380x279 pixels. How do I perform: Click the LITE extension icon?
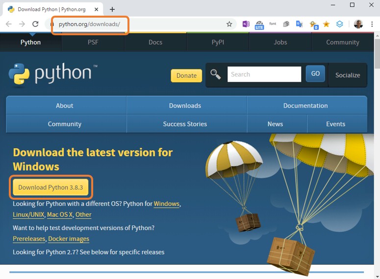coord(259,25)
